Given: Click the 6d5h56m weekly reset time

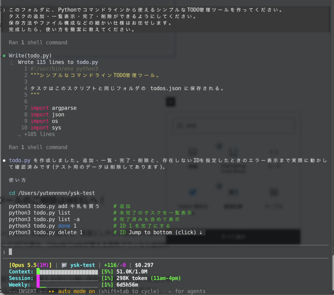Looking at the screenshot, I should coord(127,285).
